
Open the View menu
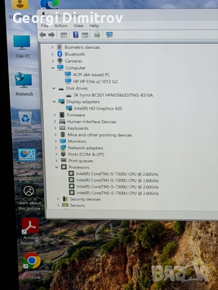78,25
